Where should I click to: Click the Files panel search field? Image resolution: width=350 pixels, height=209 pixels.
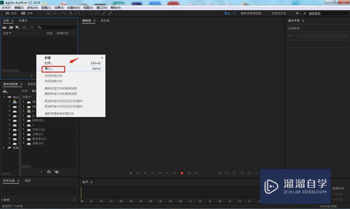(57, 27)
